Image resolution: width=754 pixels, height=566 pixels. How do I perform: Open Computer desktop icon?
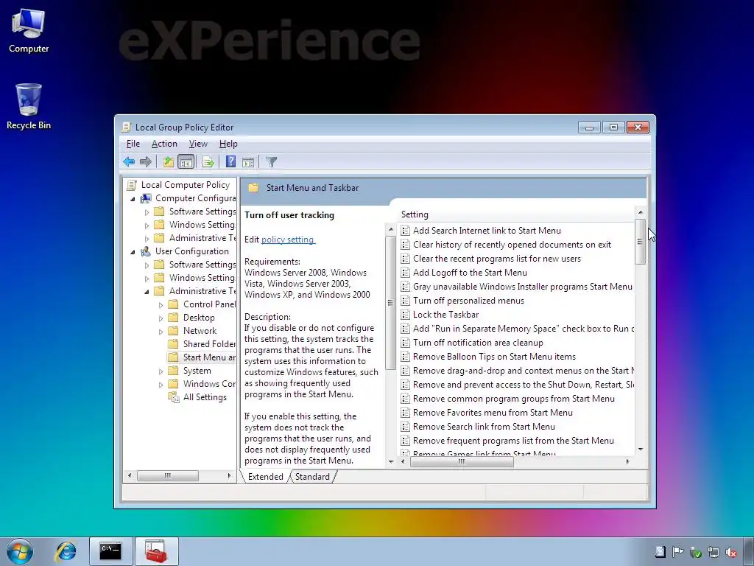29,30
